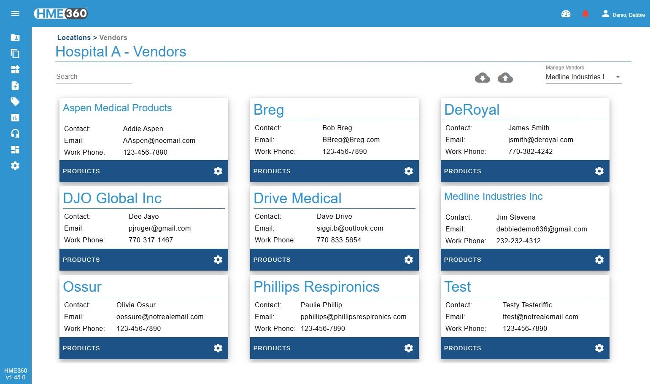Open settings gear on Aspen Medical Products card
Screen dimensions: 650x384
[x=218, y=171]
